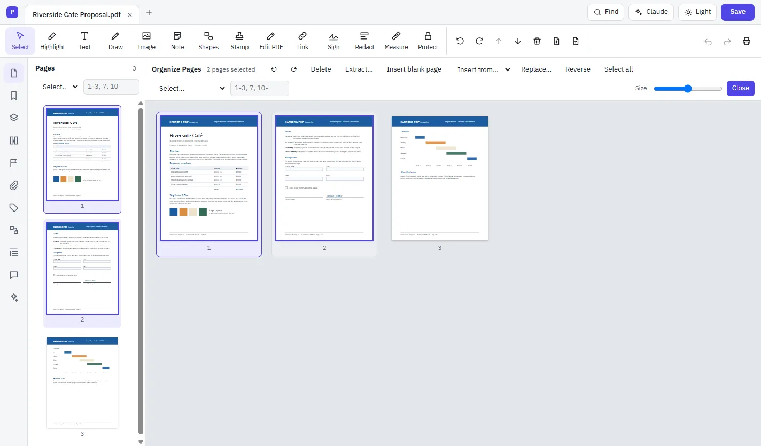Click the Reverse button

[x=578, y=69]
